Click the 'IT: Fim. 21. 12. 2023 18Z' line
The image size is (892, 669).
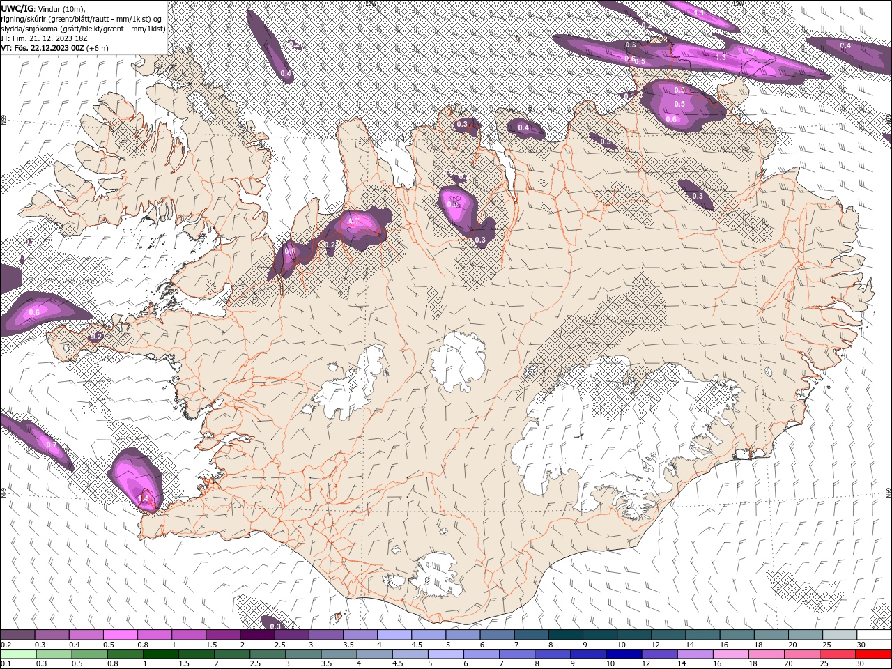44,38
